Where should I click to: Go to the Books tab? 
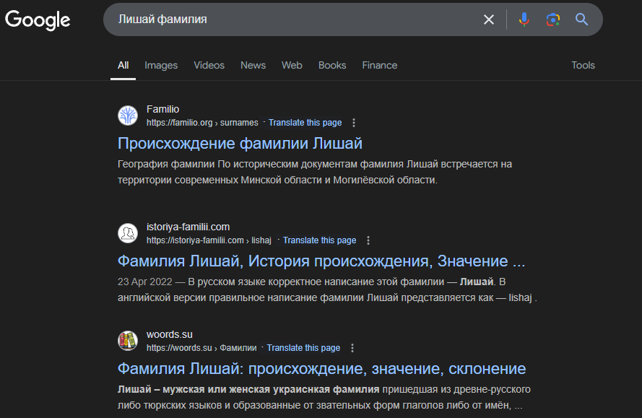click(x=332, y=65)
